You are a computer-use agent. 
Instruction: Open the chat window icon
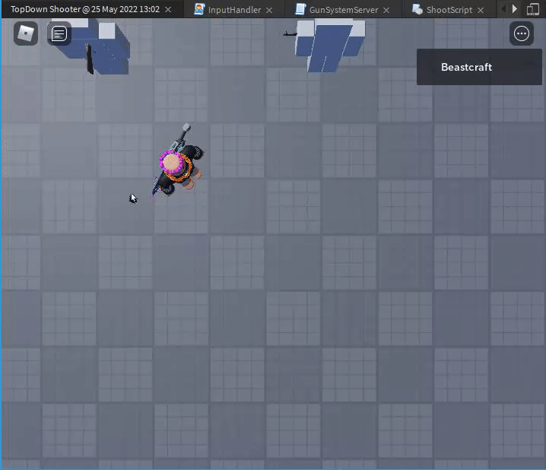point(59,33)
